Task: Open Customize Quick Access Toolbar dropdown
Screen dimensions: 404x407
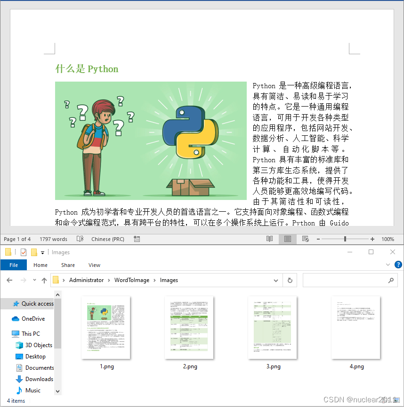Action: (42, 253)
